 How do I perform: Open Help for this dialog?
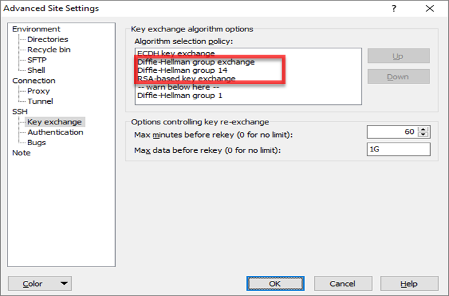[409, 283]
